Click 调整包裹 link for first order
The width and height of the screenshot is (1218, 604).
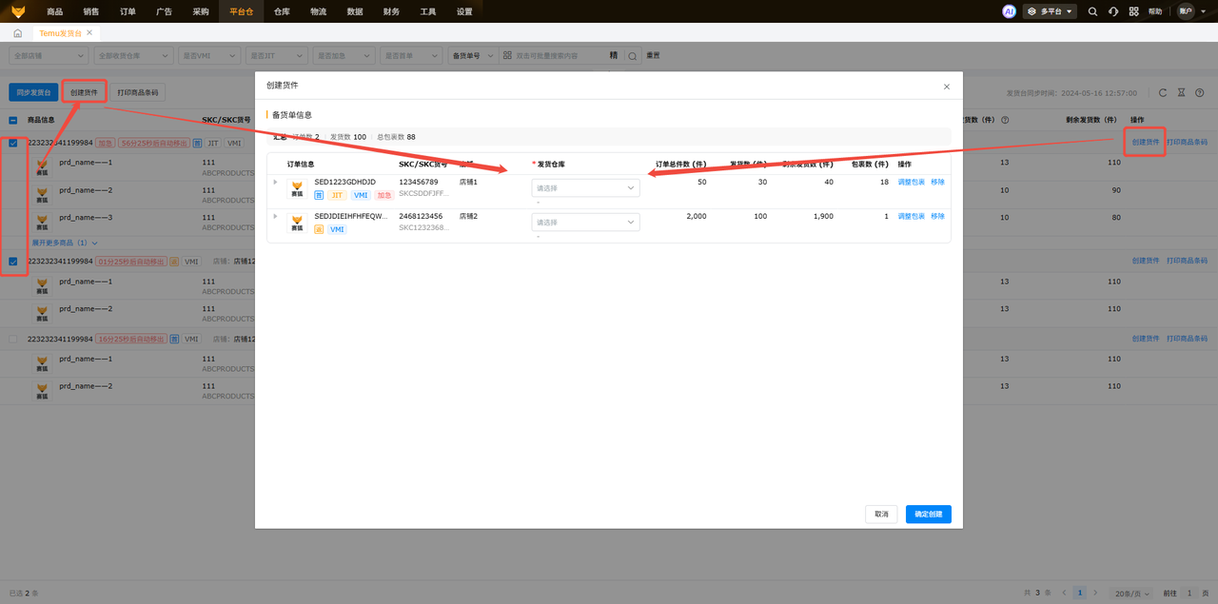(x=911, y=182)
